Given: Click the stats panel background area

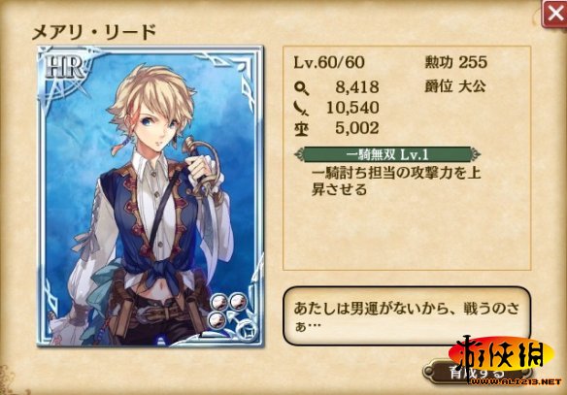Looking at the screenshot, I should click(x=407, y=231).
